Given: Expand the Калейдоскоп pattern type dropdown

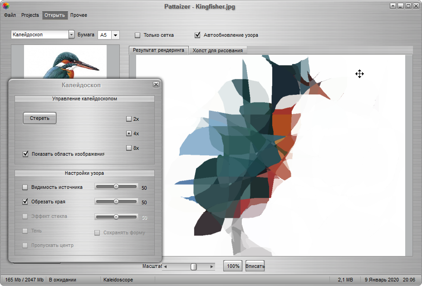Looking at the screenshot, I should 71,35.
